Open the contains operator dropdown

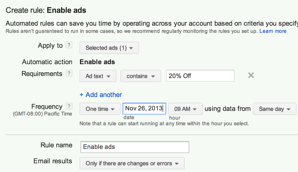[x=141, y=76]
